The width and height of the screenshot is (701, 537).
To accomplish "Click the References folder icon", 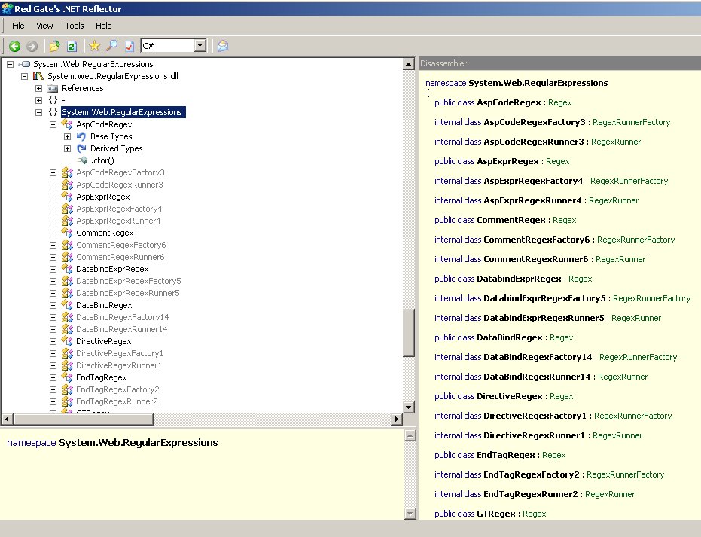I will pos(53,88).
